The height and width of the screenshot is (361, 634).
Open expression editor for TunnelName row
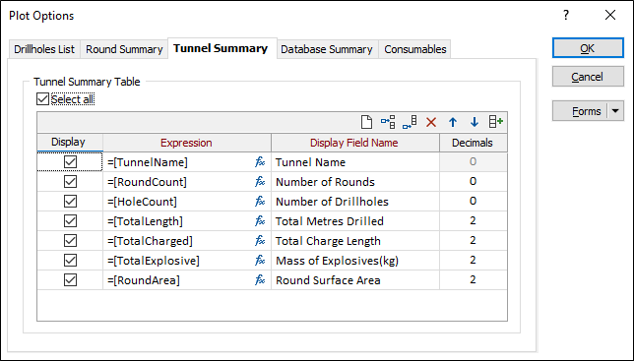[260, 162]
